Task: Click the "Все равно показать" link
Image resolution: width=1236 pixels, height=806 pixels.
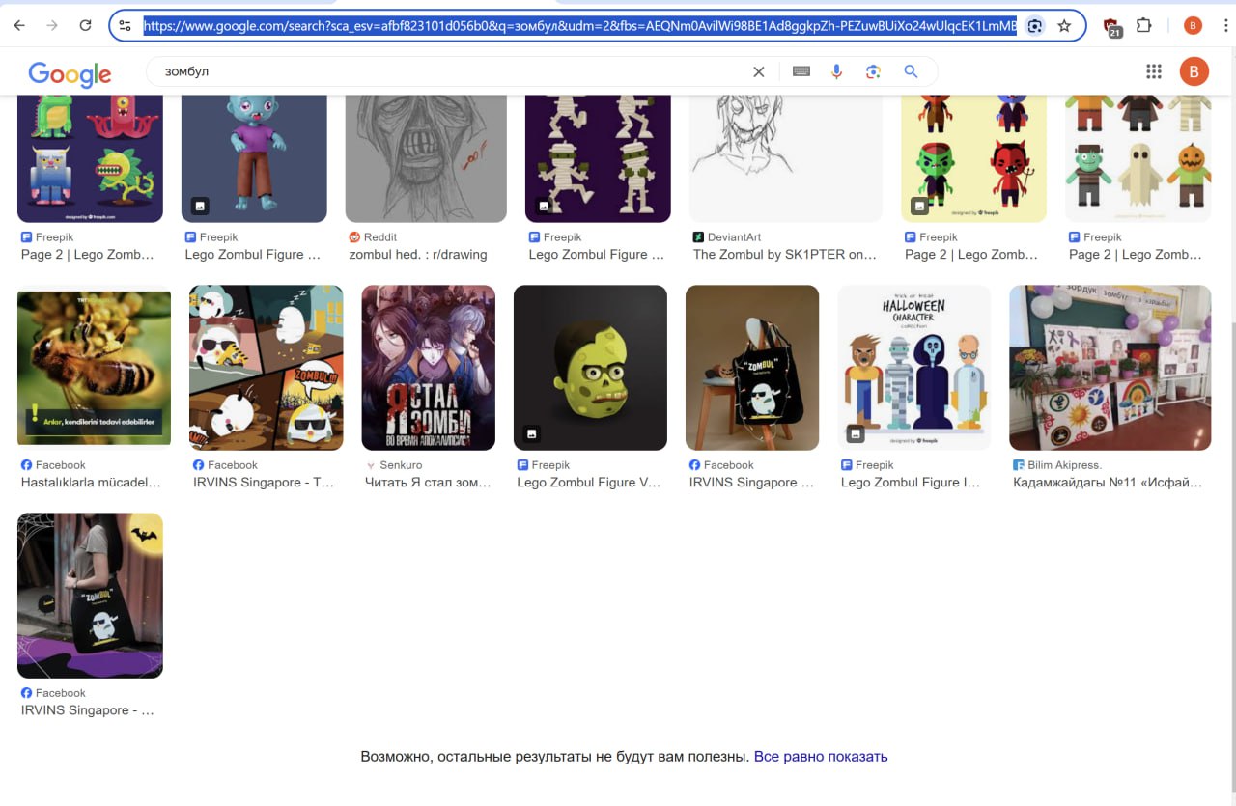Action: [x=820, y=757]
